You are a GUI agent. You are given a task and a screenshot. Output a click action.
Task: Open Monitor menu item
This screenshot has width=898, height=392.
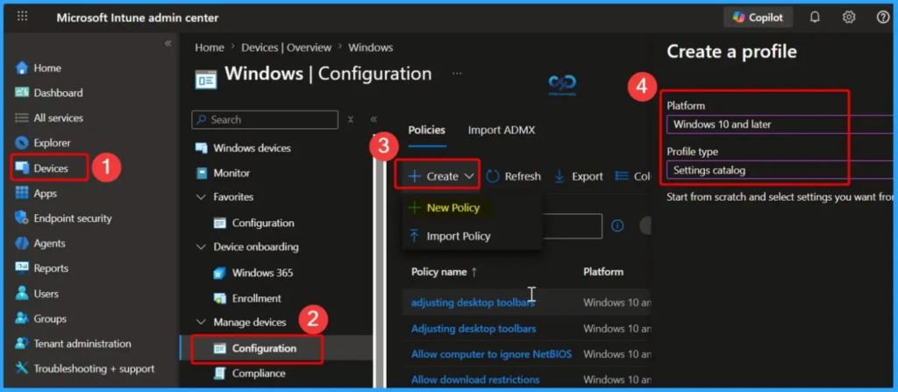tap(224, 173)
